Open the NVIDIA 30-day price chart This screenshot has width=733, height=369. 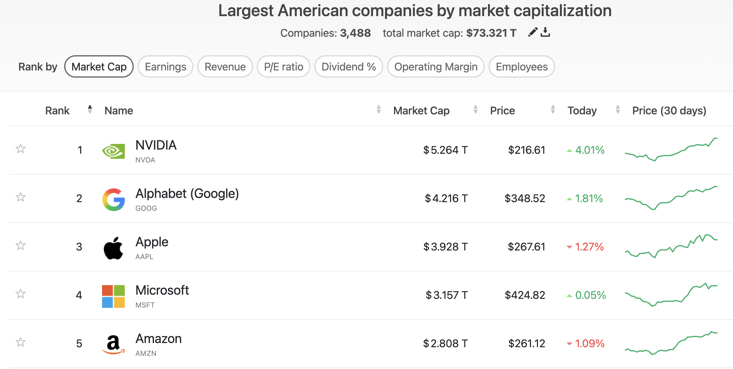click(671, 149)
